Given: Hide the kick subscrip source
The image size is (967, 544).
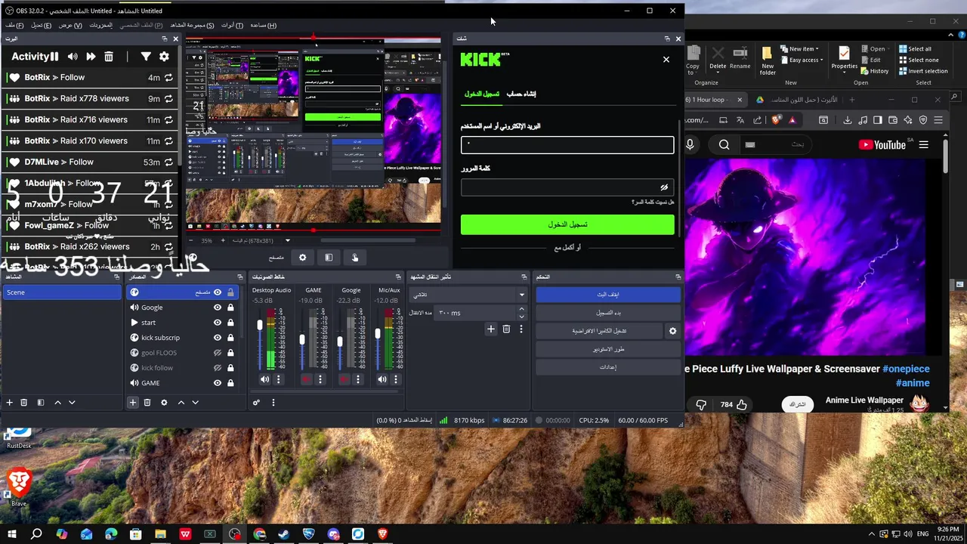Looking at the screenshot, I should tap(218, 338).
